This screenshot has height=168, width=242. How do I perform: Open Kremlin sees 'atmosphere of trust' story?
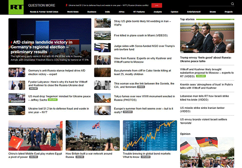pyautogui.click(x=207, y=86)
